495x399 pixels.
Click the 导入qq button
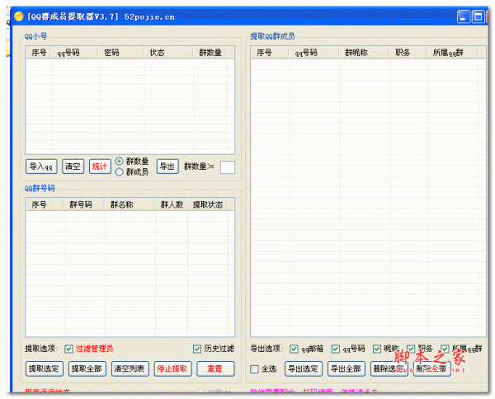41,167
